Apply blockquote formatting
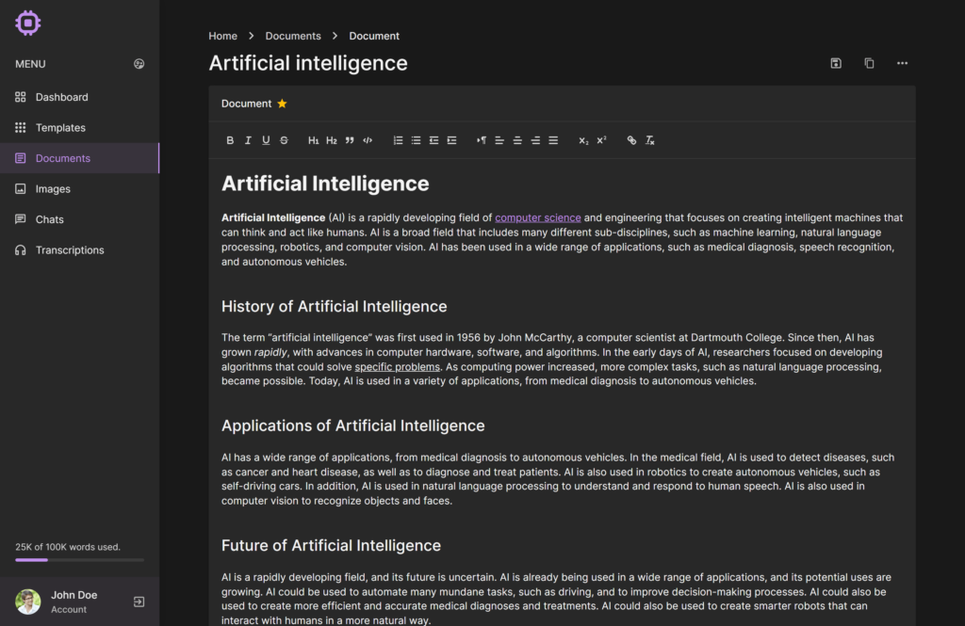 pyautogui.click(x=350, y=140)
